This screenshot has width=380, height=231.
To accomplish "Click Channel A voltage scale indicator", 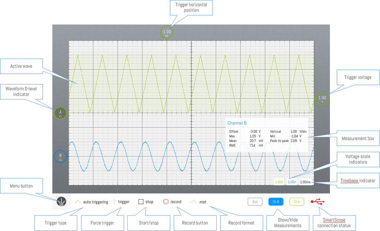I will [279, 182].
